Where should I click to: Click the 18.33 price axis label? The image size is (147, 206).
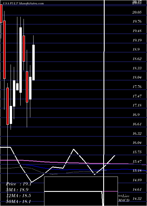click(137, 68)
